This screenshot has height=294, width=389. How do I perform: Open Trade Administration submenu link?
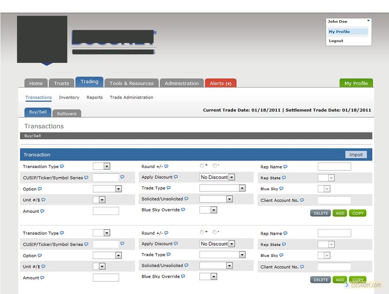tap(131, 97)
